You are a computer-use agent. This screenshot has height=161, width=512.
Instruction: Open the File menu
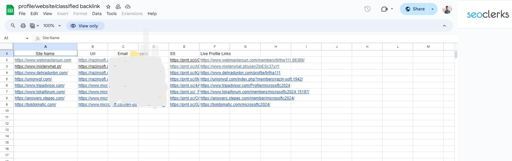[22, 14]
